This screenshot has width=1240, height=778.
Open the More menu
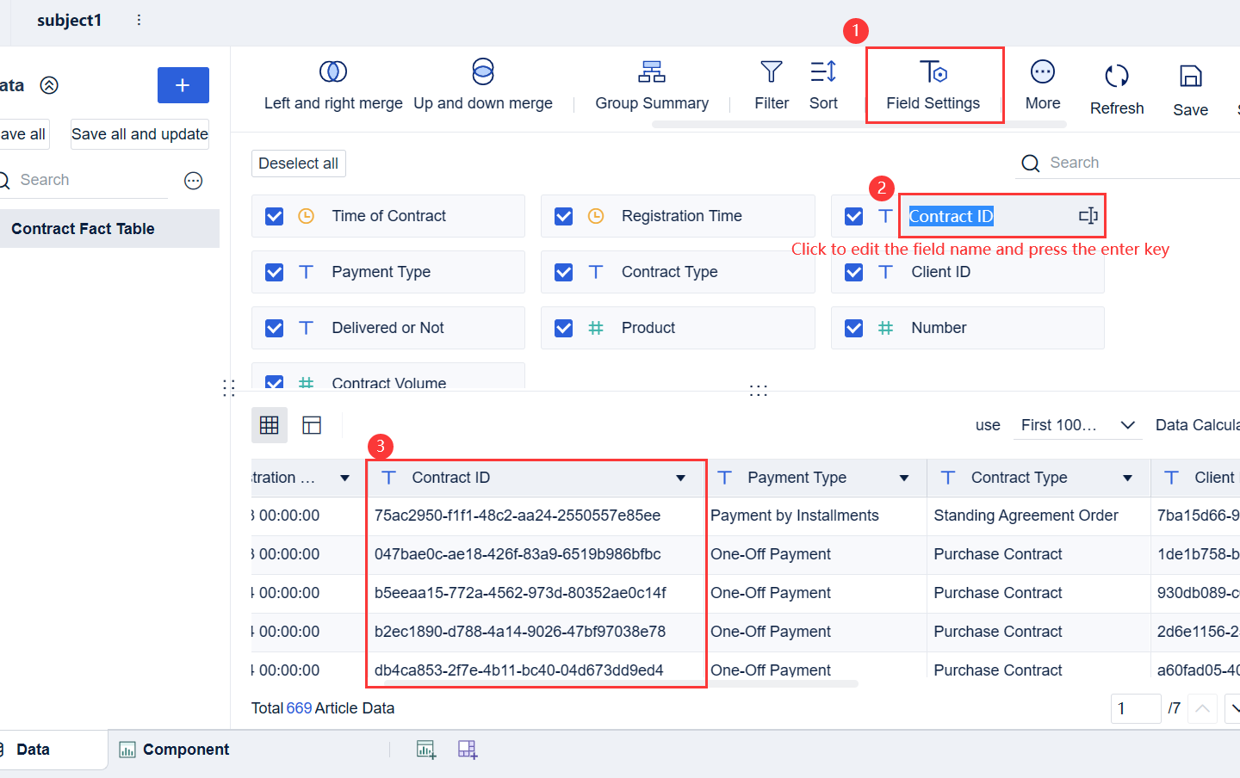point(1042,84)
